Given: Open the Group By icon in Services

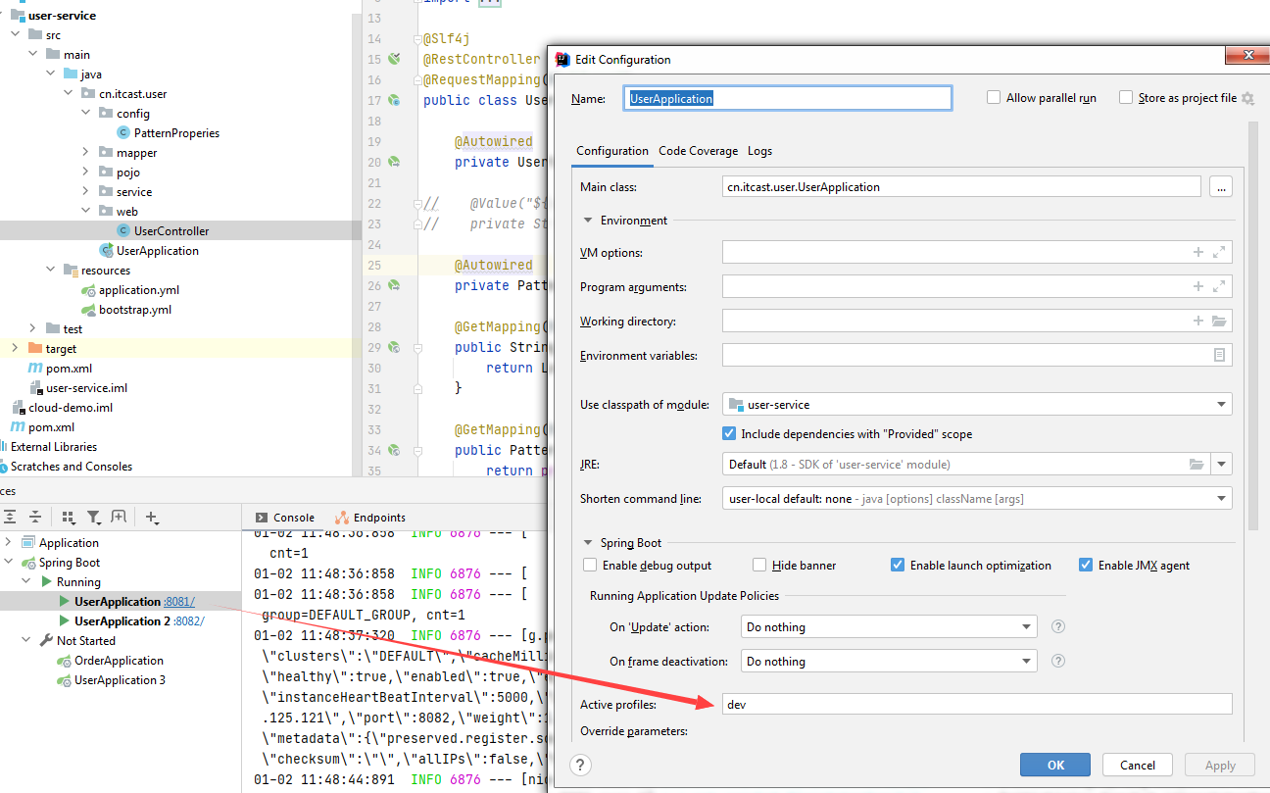Looking at the screenshot, I should point(69,517).
